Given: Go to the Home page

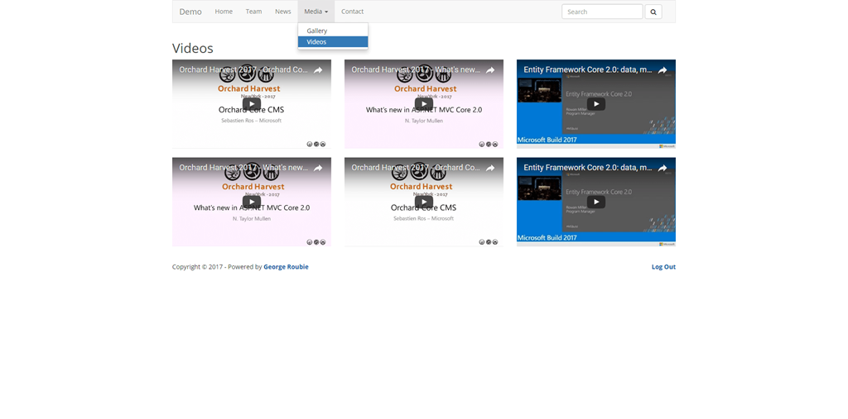Looking at the screenshot, I should (x=224, y=12).
